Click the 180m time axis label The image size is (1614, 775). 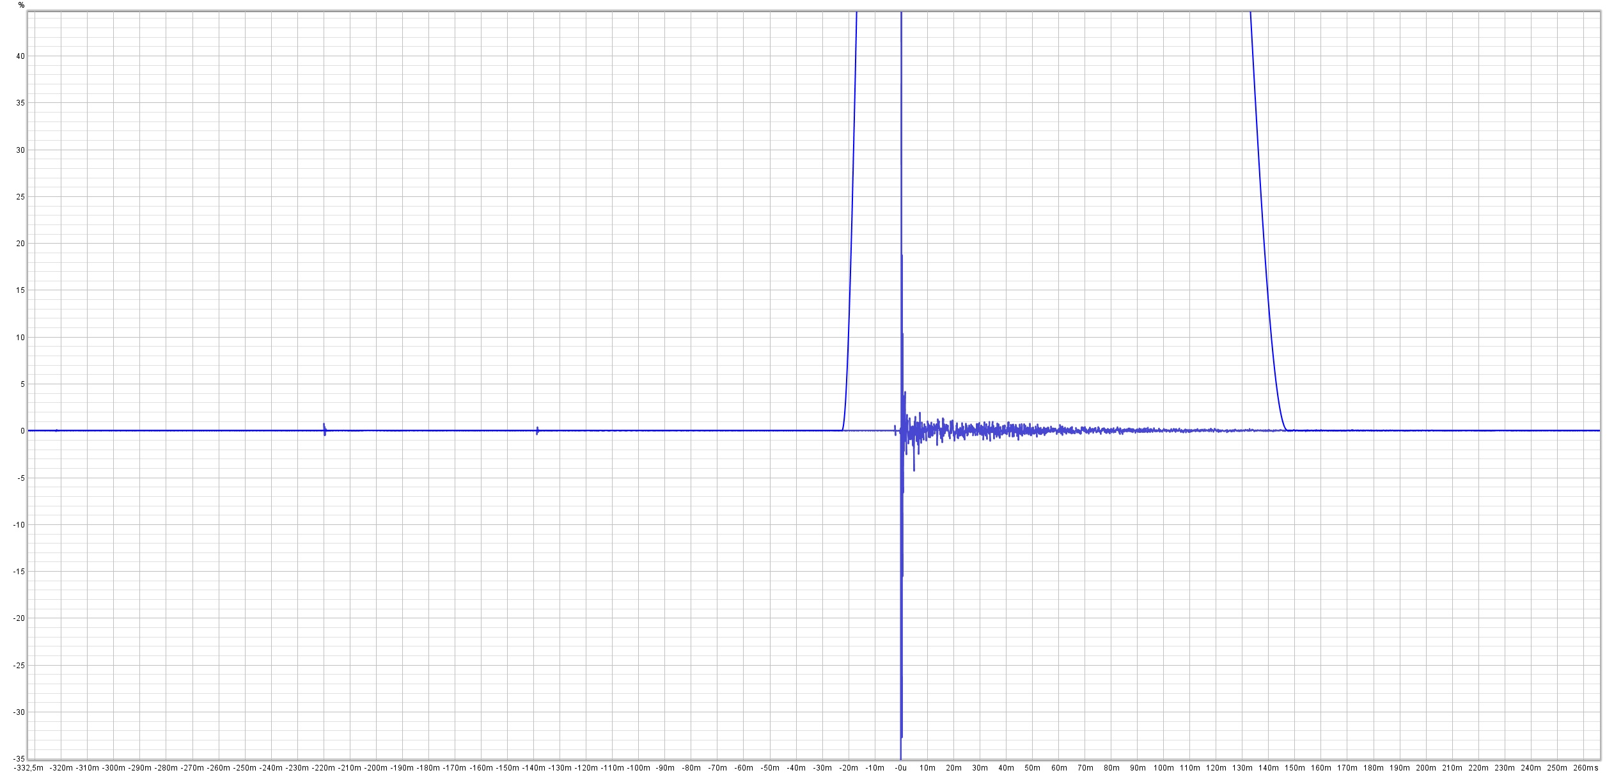click(x=1374, y=768)
